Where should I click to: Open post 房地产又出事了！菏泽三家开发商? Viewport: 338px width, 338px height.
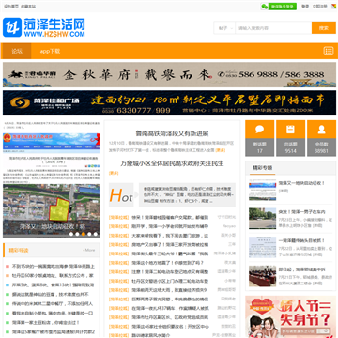pyautogui.click(x=170, y=245)
